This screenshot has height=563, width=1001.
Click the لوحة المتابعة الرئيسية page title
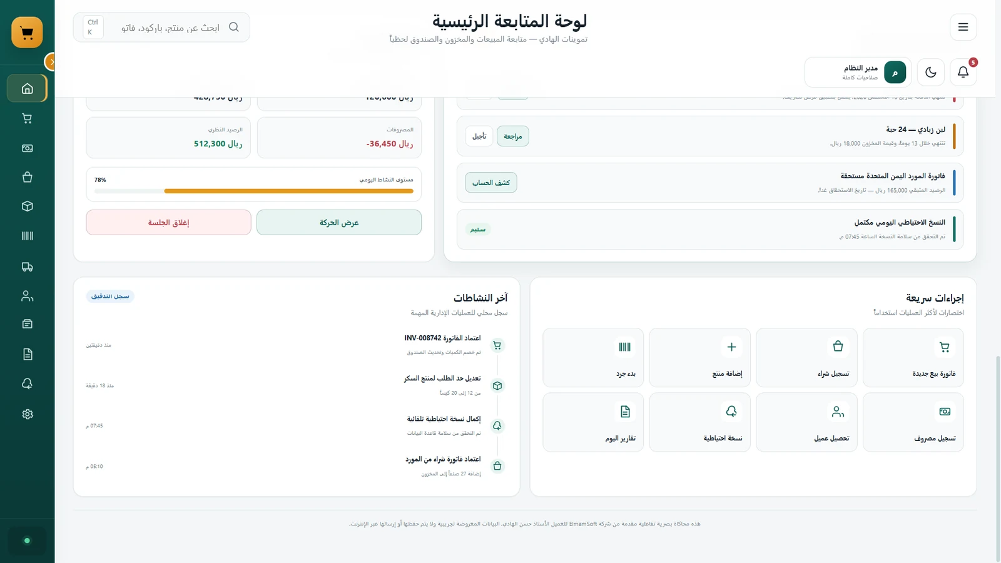tap(509, 21)
